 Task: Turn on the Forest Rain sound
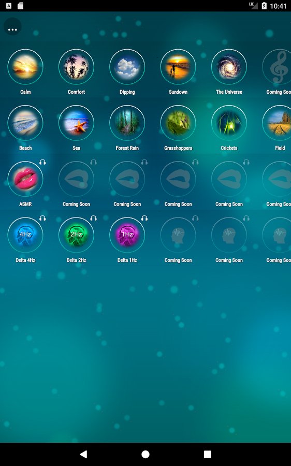(x=127, y=123)
